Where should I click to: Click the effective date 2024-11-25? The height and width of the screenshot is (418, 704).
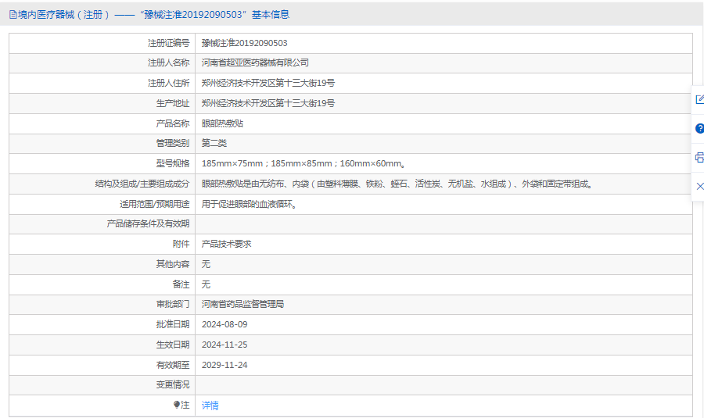(x=224, y=345)
